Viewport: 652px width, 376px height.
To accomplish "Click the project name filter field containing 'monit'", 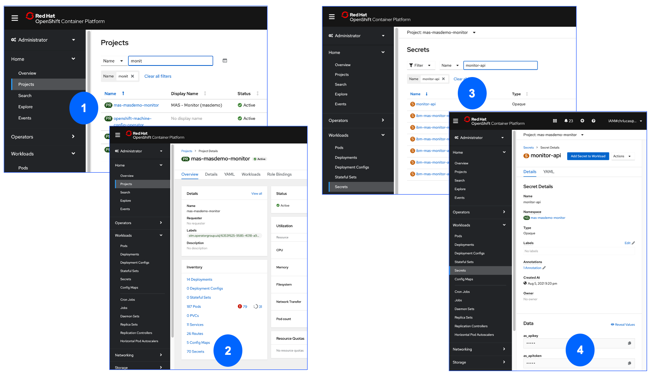I will click(x=170, y=61).
